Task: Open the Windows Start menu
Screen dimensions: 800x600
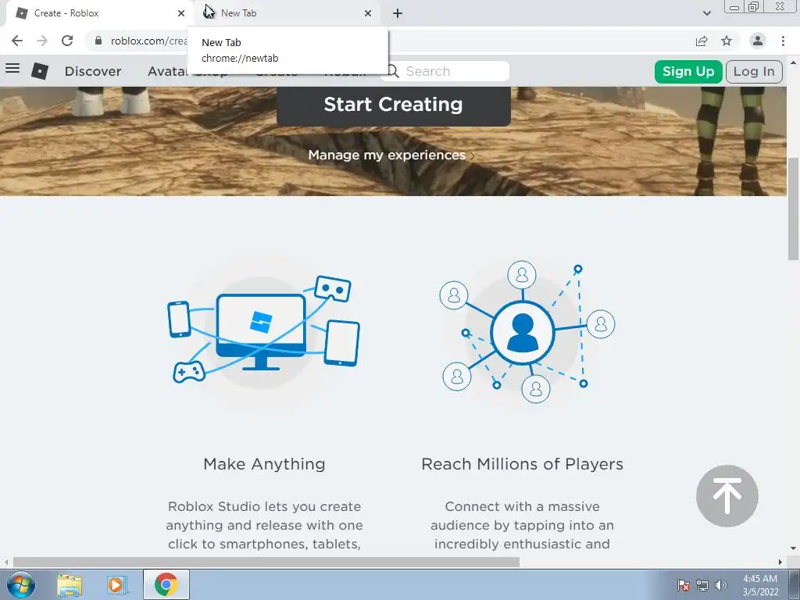Action: [21, 584]
